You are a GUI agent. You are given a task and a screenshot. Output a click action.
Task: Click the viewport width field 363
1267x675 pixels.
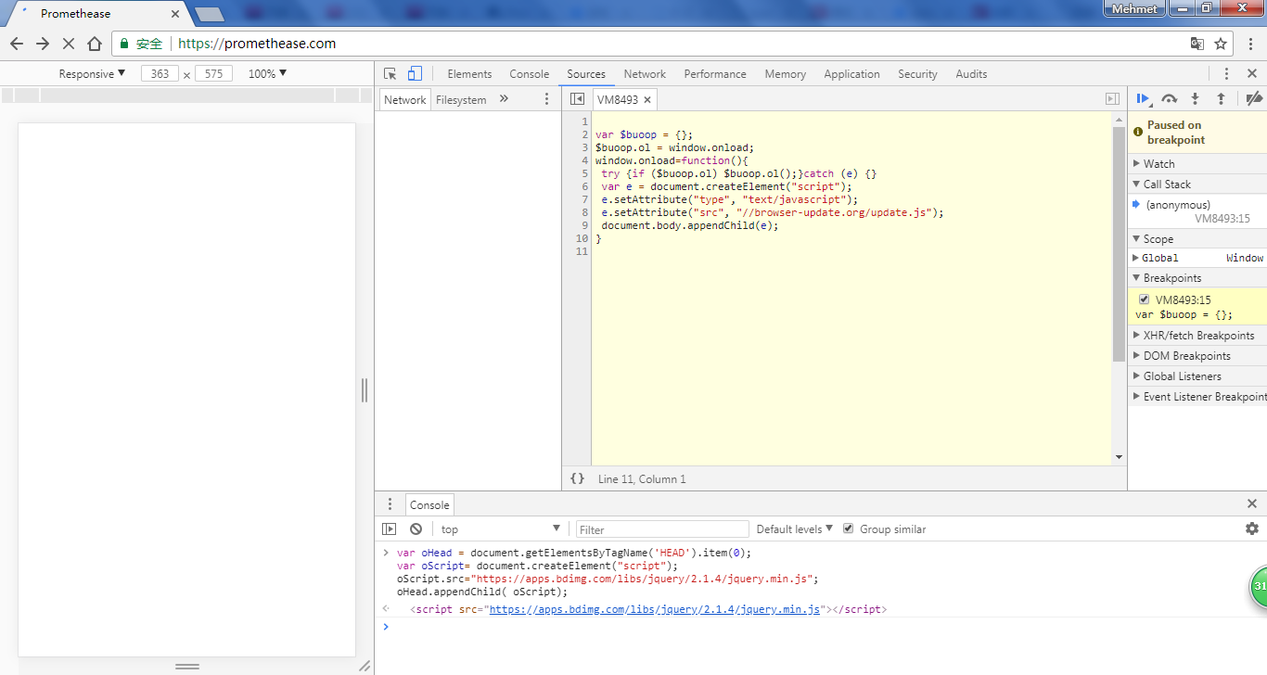click(x=160, y=74)
